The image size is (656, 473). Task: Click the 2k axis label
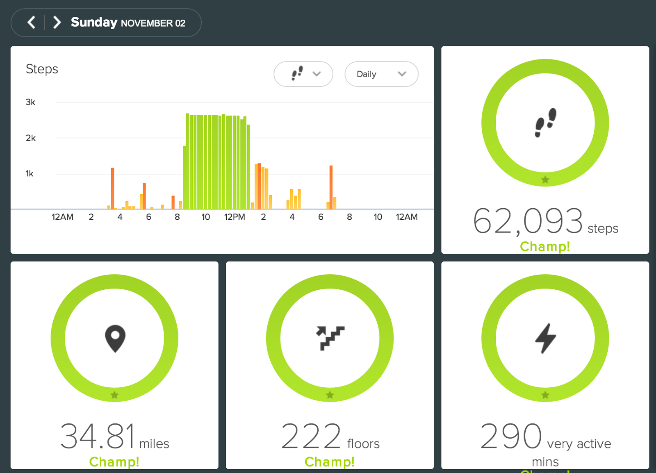[30, 138]
